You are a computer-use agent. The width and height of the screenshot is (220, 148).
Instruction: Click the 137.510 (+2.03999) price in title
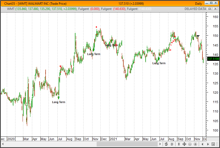point(131,4)
